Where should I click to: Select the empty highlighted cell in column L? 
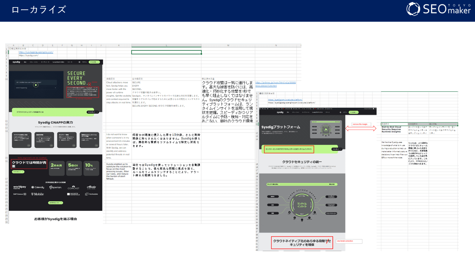pyautogui.click(x=166, y=52)
